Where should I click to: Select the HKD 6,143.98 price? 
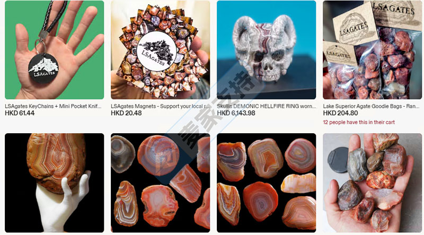(x=236, y=113)
